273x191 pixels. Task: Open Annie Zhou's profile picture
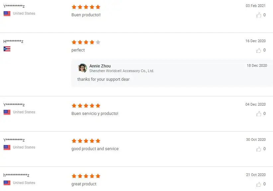pyautogui.click(x=82, y=68)
